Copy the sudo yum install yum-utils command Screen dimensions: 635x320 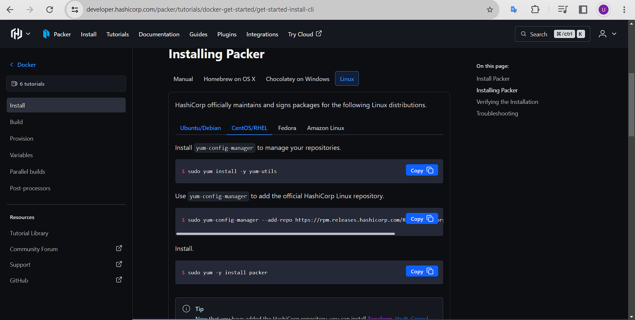click(x=422, y=170)
